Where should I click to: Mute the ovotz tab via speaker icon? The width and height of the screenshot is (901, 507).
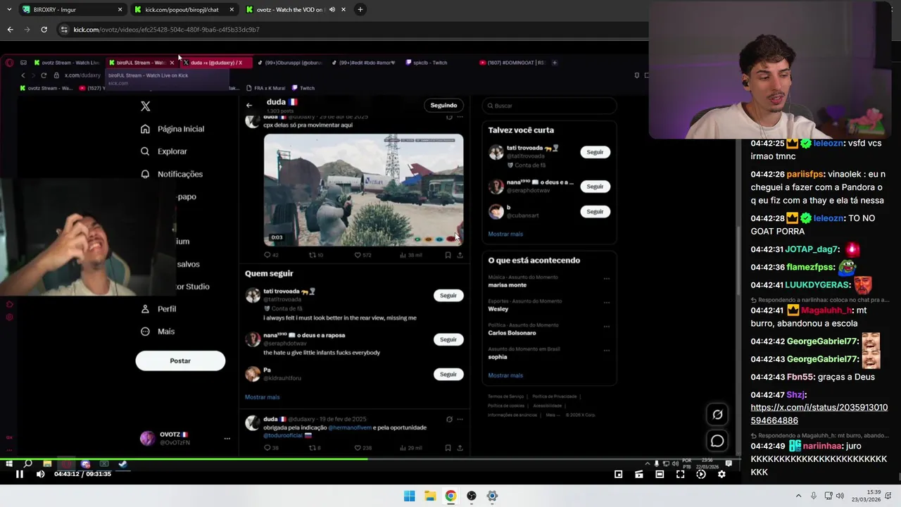pos(331,10)
